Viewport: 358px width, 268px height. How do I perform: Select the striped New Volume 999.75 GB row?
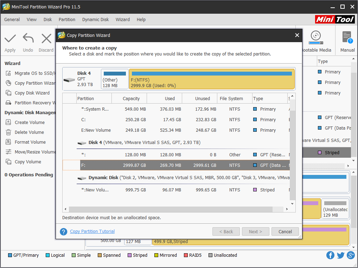click(176, 190)
